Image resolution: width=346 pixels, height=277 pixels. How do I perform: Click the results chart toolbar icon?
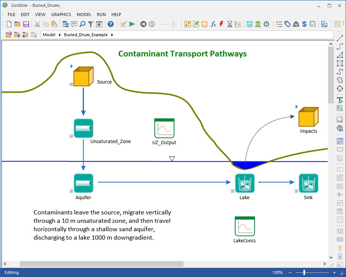pyautogui.click(x=238, y=24)
